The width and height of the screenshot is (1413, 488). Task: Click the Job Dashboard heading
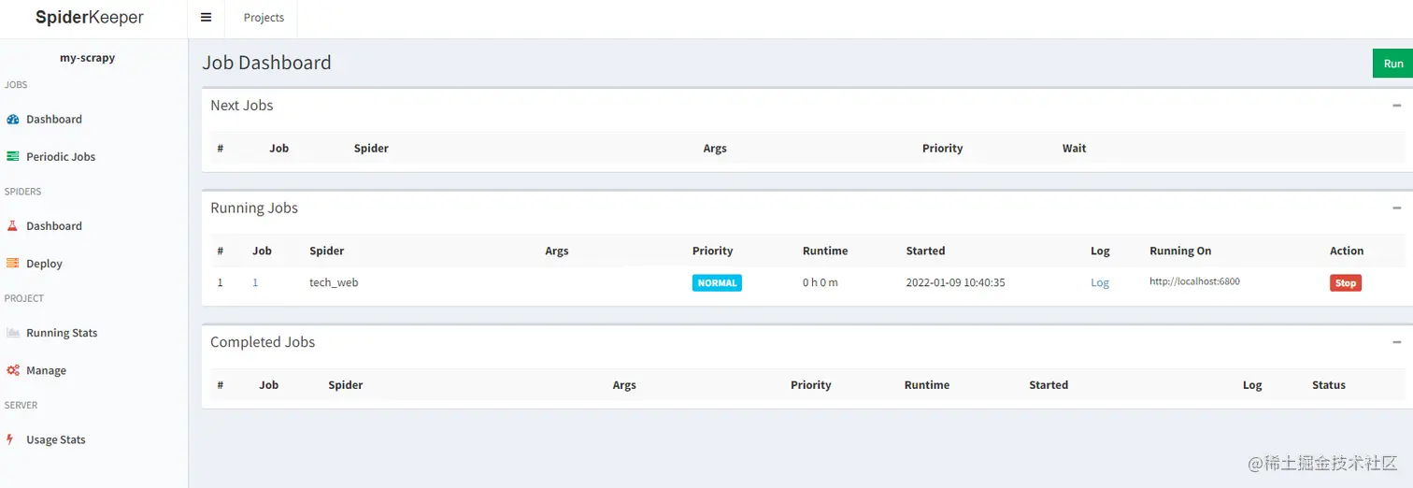point(266,63)
